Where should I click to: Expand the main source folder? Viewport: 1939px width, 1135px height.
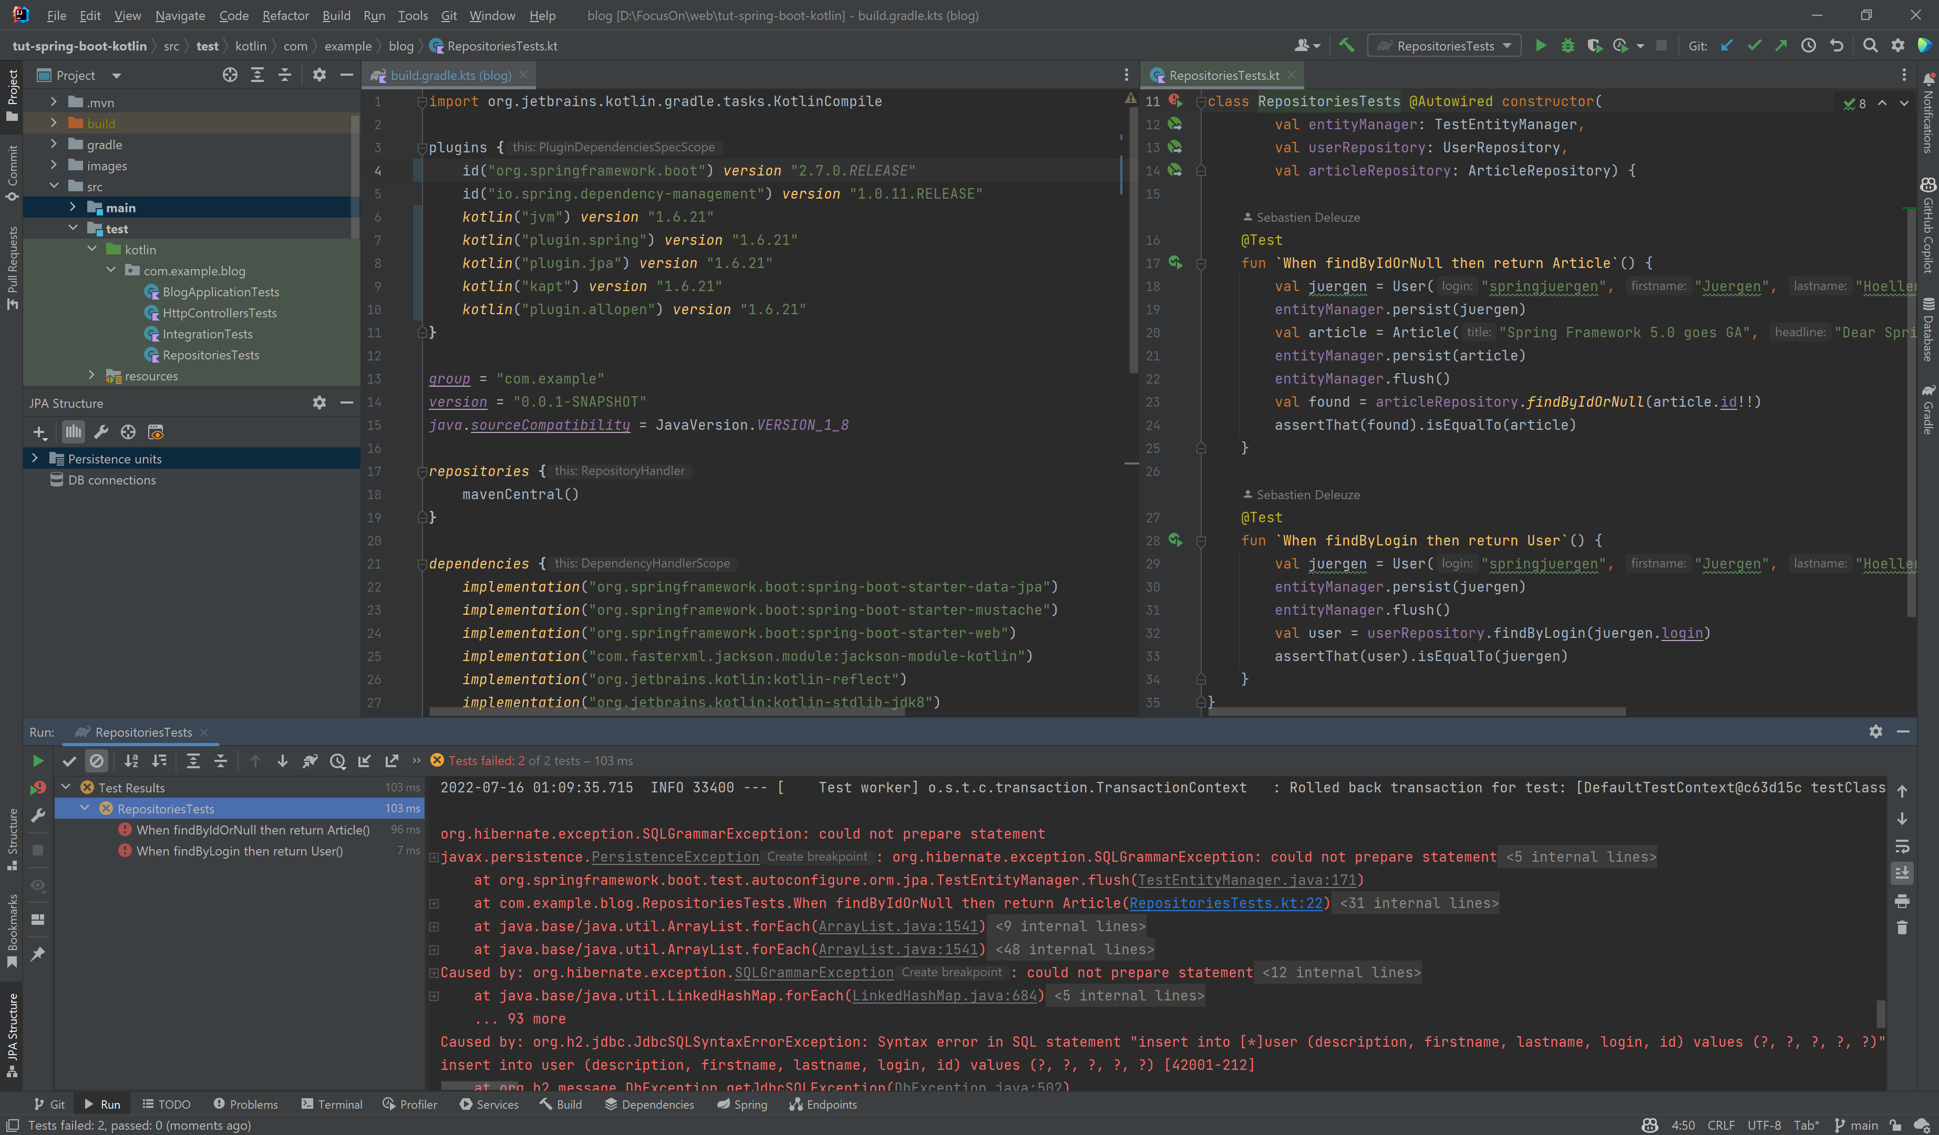[73, 207]
